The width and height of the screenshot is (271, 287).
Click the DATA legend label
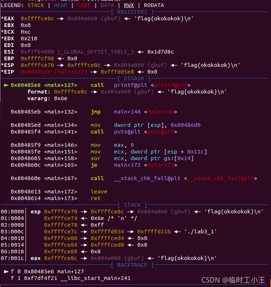tap(107, 5)
